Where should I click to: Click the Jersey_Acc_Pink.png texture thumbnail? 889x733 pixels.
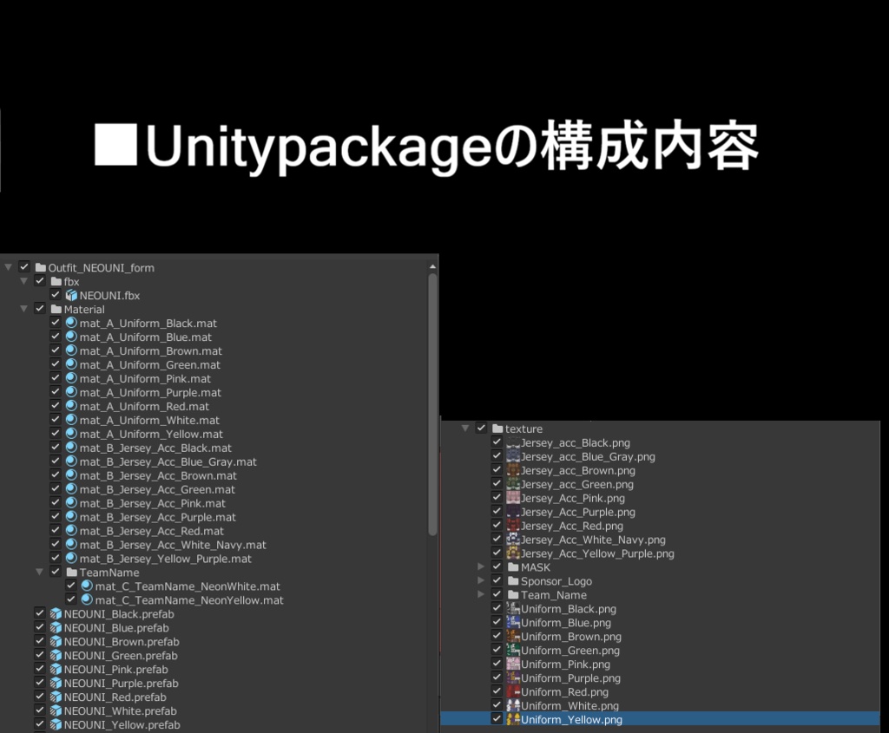click(513, 498)
